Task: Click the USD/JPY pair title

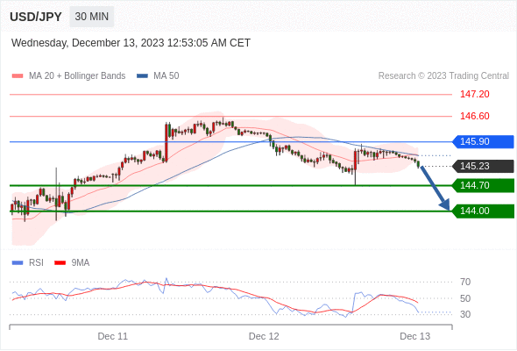Action: 36,17
